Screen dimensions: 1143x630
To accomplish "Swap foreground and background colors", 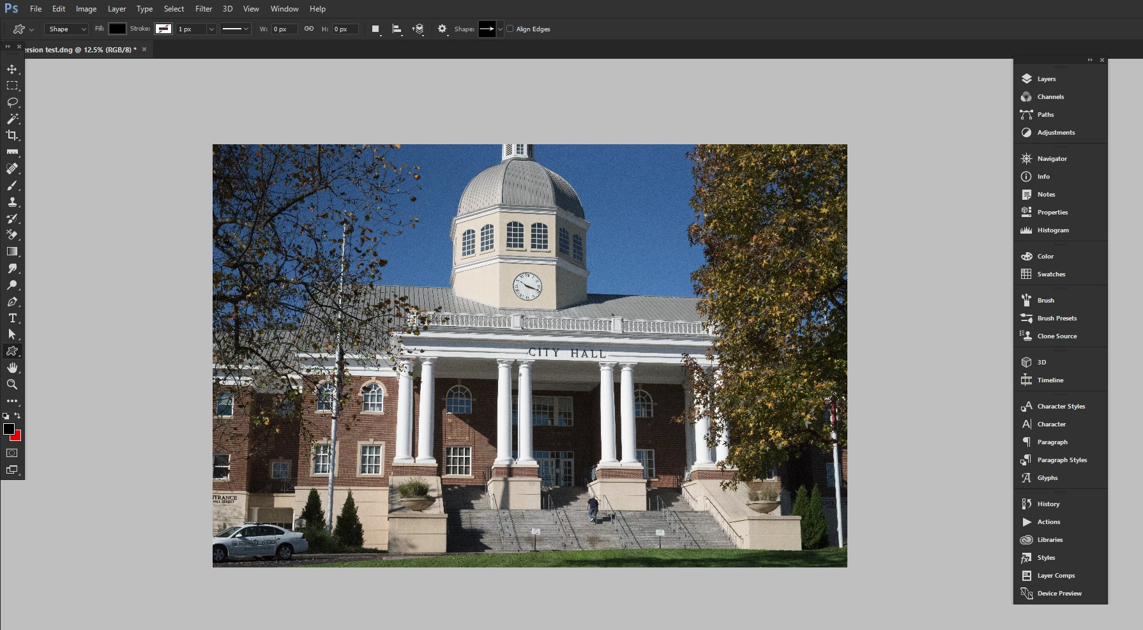I will point(18,416).
